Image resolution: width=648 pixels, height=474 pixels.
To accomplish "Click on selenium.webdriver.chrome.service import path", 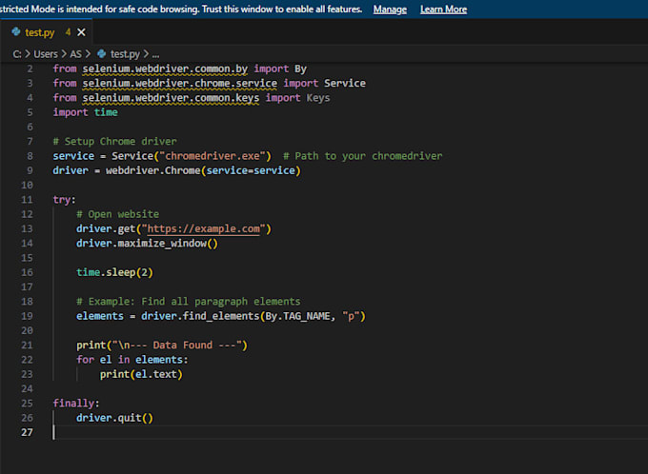I will tap(180, 84).
